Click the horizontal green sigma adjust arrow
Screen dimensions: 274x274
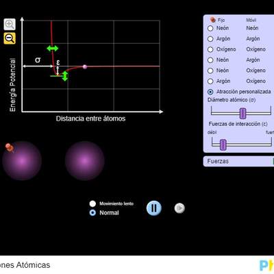pyautogui.click(x=53, y=49)
